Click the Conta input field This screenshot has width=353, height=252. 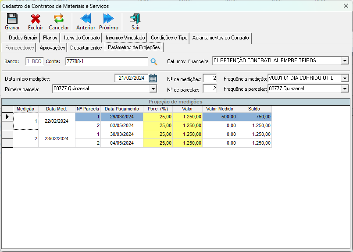pos(107,61)
